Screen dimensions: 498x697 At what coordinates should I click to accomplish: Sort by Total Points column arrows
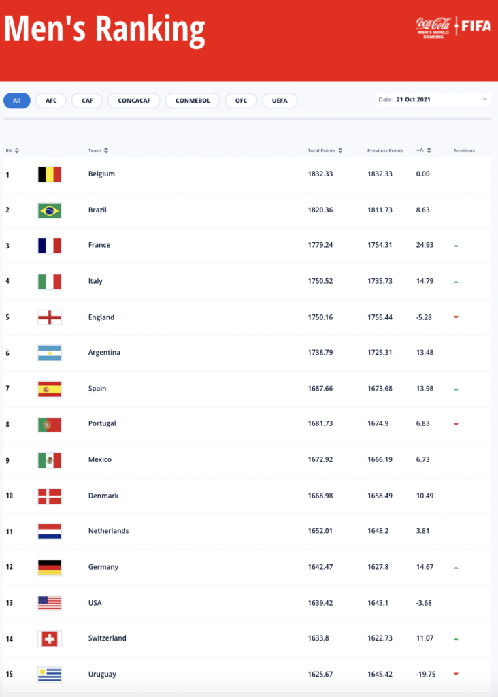[x=340, y=150]
